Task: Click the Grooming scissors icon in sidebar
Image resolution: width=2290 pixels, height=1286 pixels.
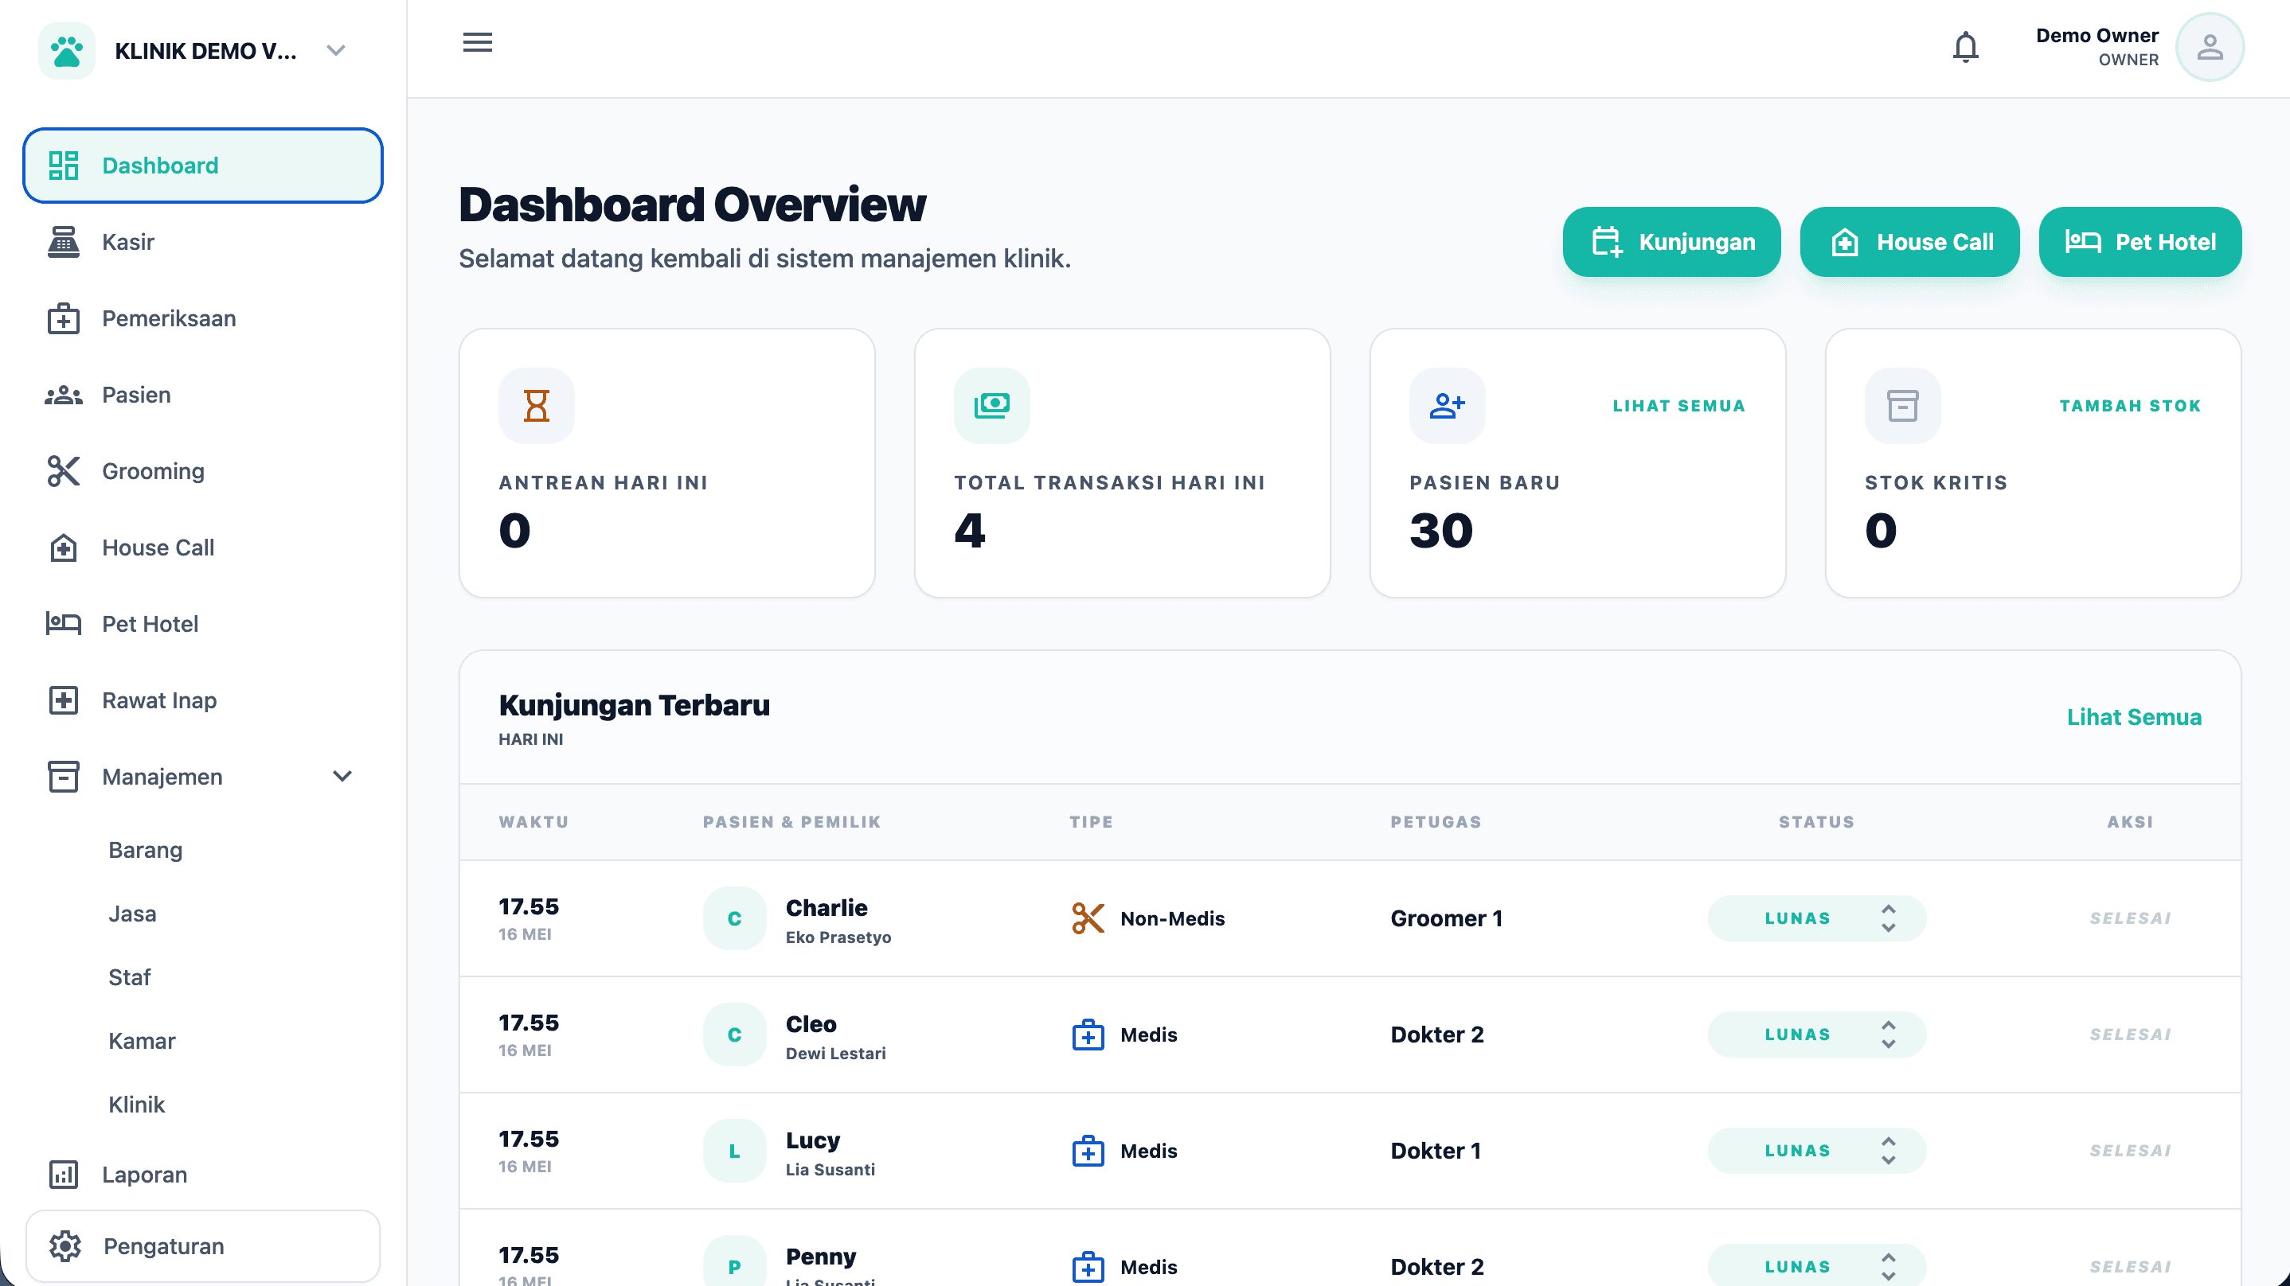Action: 63,471
